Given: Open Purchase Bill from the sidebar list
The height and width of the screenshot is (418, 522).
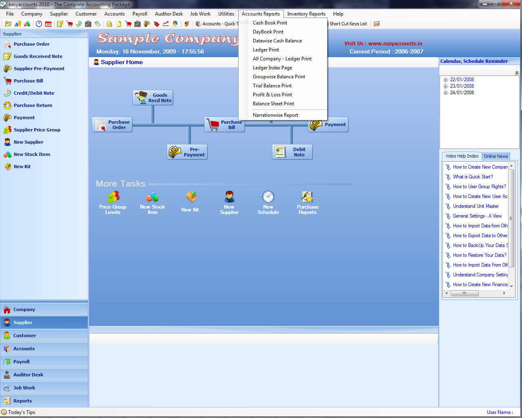Looking at the screenshot, I should pos(28,81).
